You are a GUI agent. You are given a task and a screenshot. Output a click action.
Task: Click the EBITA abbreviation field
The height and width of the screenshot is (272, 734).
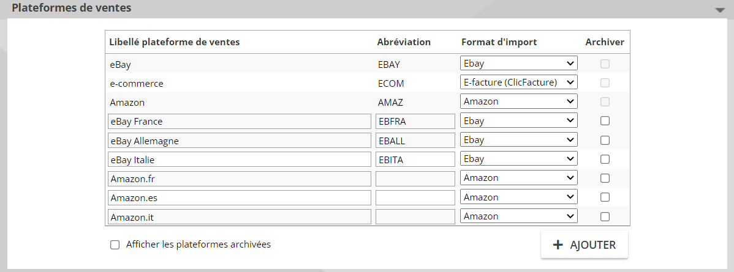[x=415, y=160]
